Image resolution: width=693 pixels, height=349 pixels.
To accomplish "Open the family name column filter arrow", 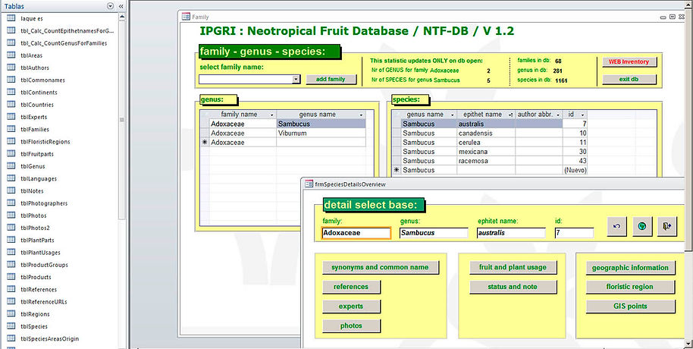I will tap(271, 115).
